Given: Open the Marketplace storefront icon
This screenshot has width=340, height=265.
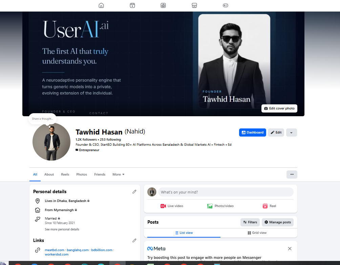Looking at the screenshot, I should [194, 5].
